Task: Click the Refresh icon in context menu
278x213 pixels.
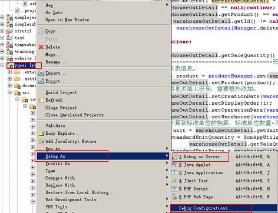Action: (x=41, y=100)
